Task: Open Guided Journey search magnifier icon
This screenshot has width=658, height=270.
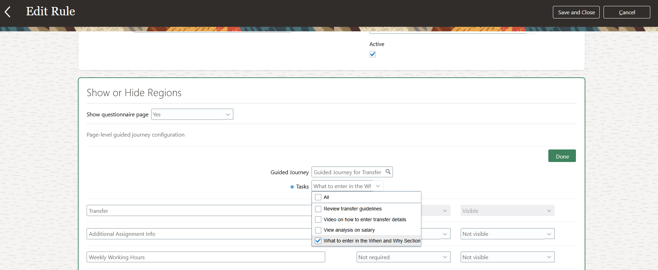Action: point(388,172)
